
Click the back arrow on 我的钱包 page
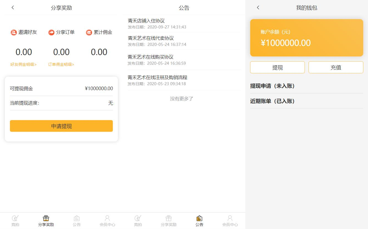tap(258, 7)
